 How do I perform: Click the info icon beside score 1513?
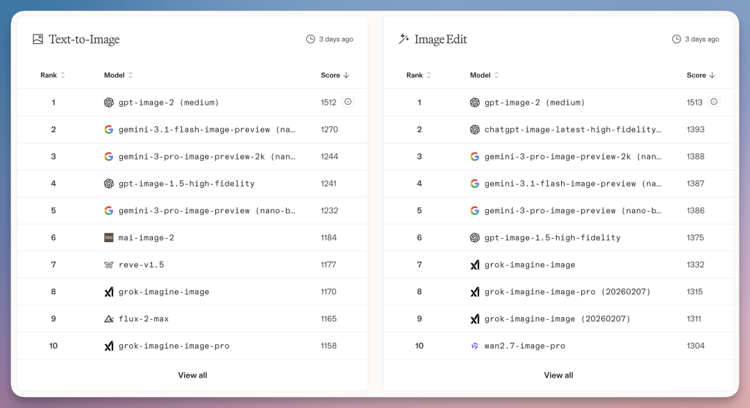(714, 102)
